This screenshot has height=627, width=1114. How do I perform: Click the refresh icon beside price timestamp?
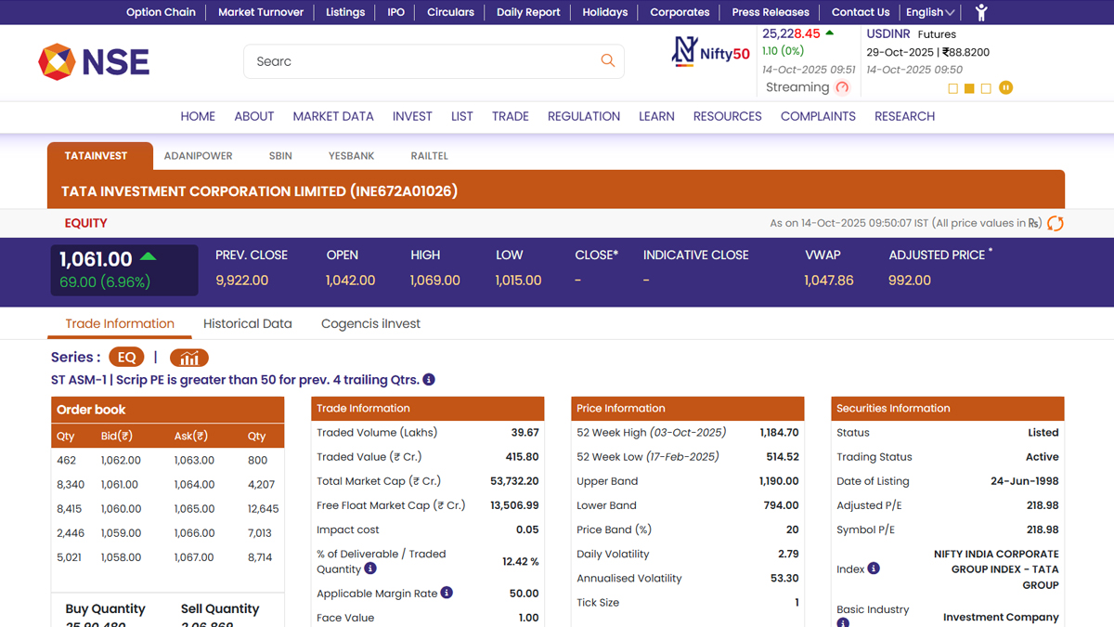coord(1055,223)
